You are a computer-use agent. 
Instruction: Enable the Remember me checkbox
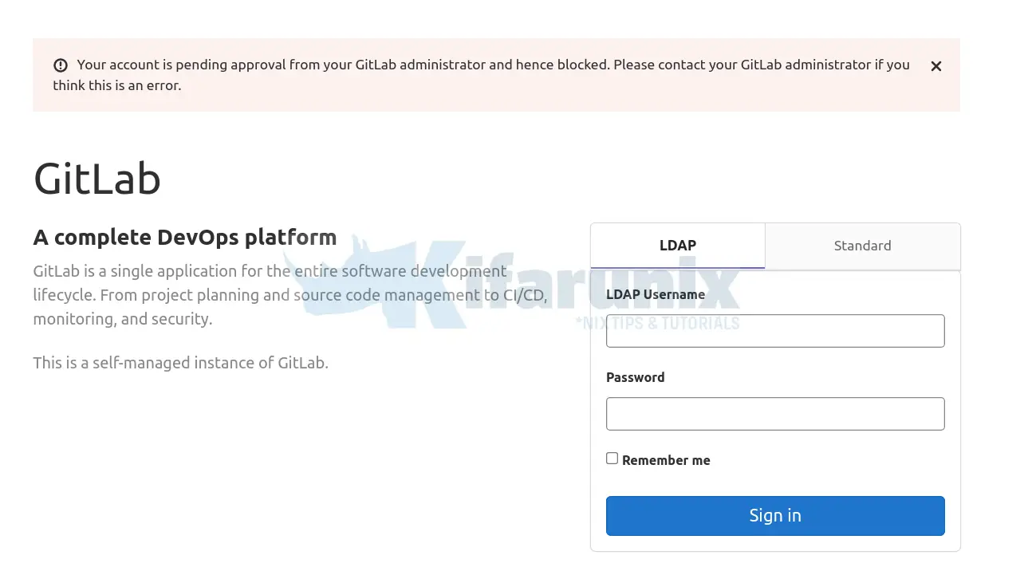pyautogui.click(x=612, y=459)
